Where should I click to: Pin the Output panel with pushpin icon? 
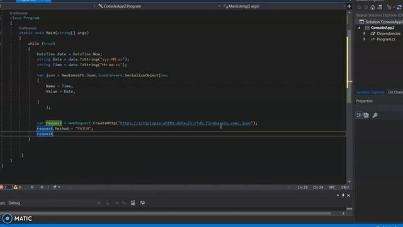click(x=343, y=195)
